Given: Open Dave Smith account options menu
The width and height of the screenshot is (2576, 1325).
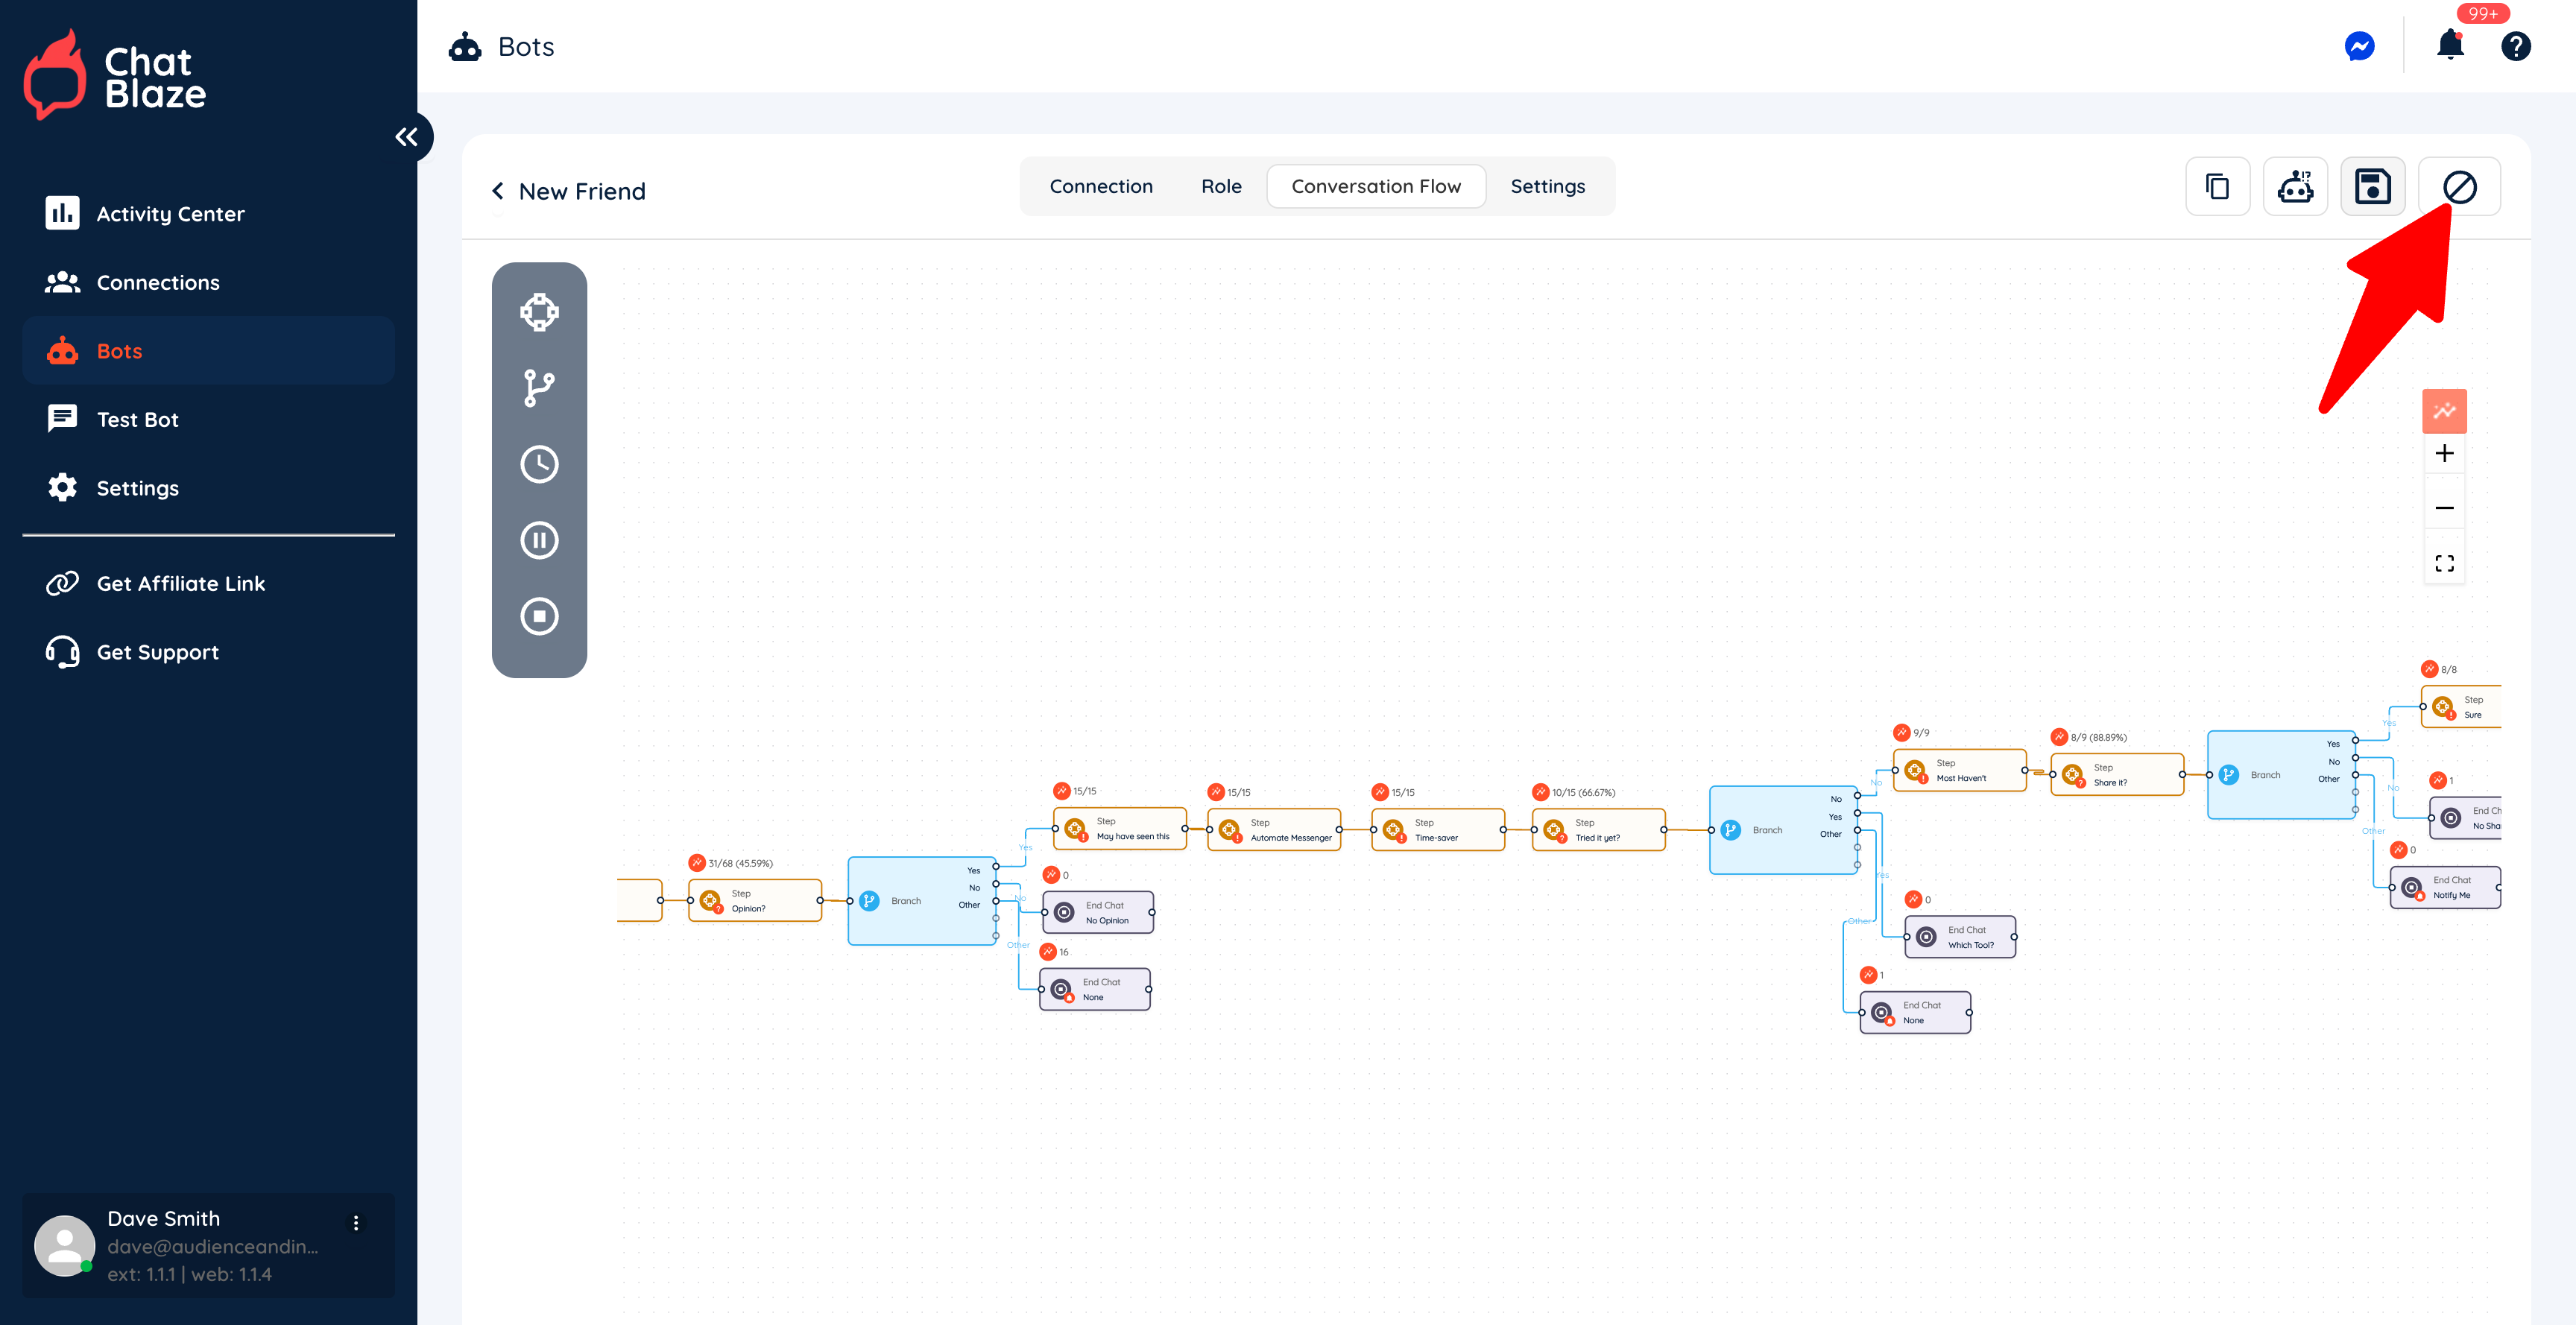Looking at the screenshot, I should (356, 1222).
